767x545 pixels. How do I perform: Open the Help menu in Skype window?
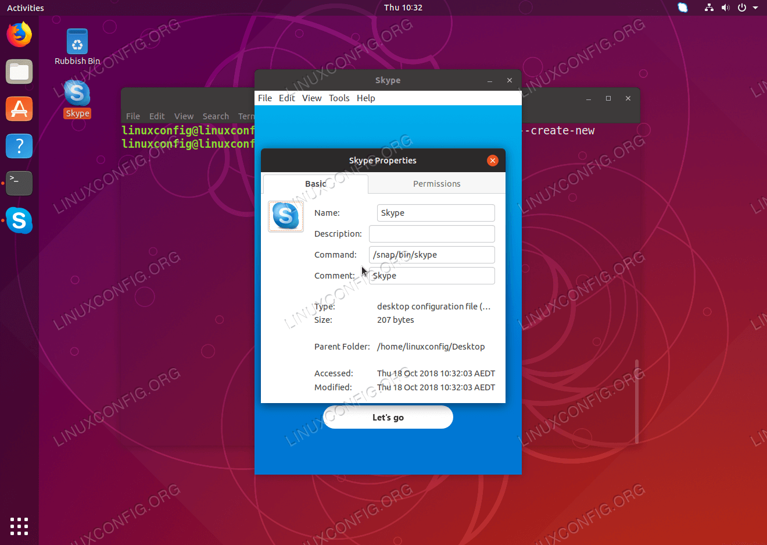click(366, 98)
